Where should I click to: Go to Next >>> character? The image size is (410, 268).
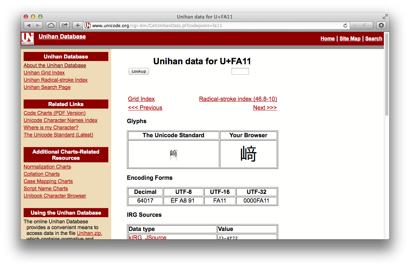pos(265,107)
